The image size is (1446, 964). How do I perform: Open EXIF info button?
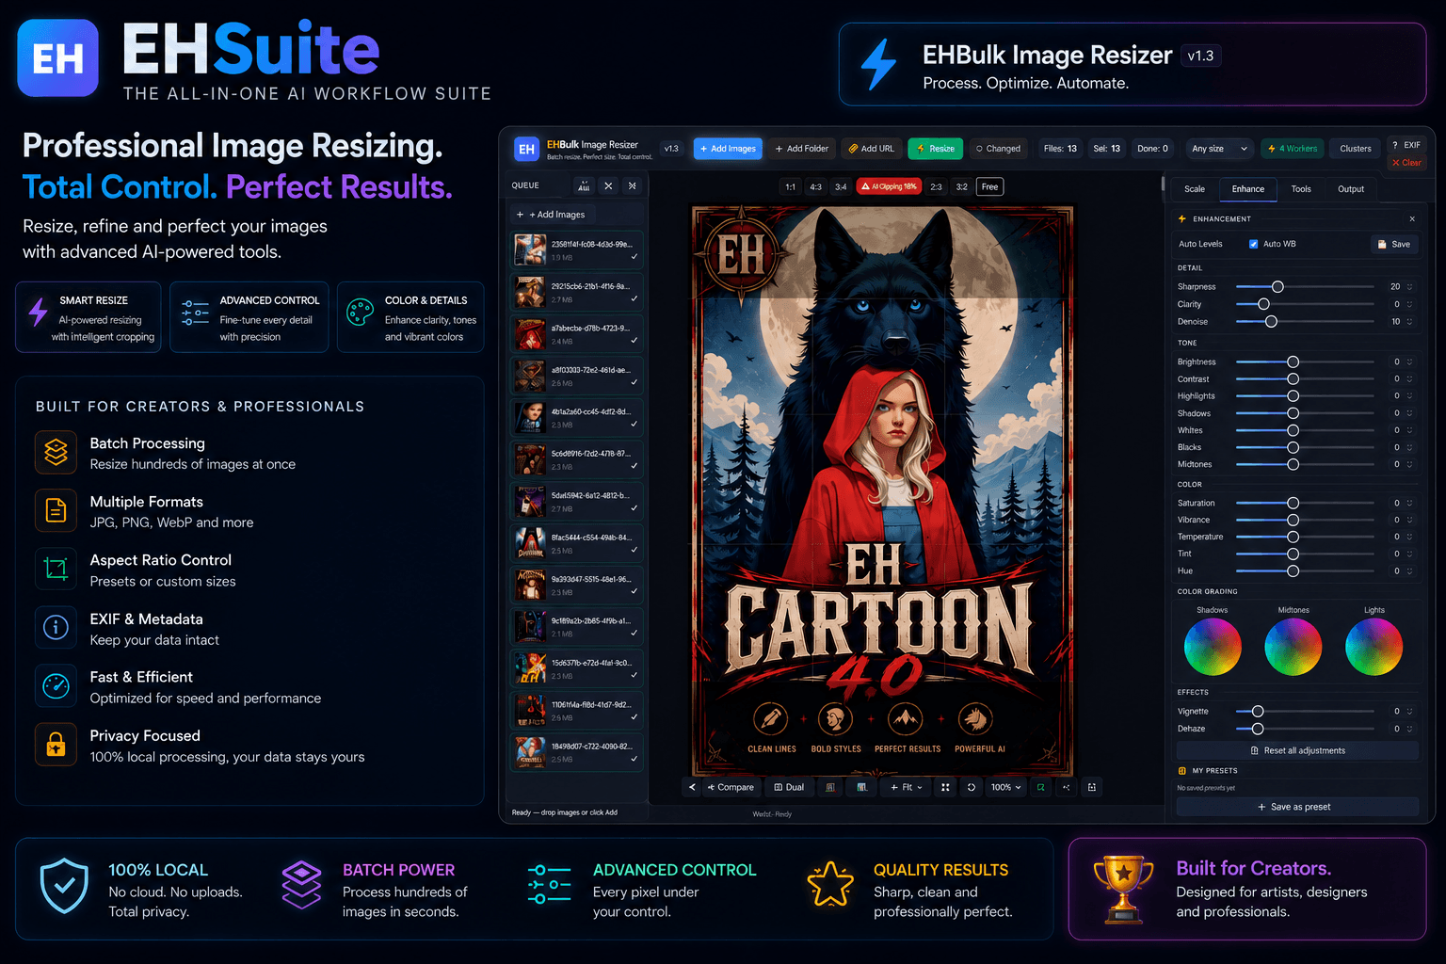pyautogui.click(x=1406, y=145)
